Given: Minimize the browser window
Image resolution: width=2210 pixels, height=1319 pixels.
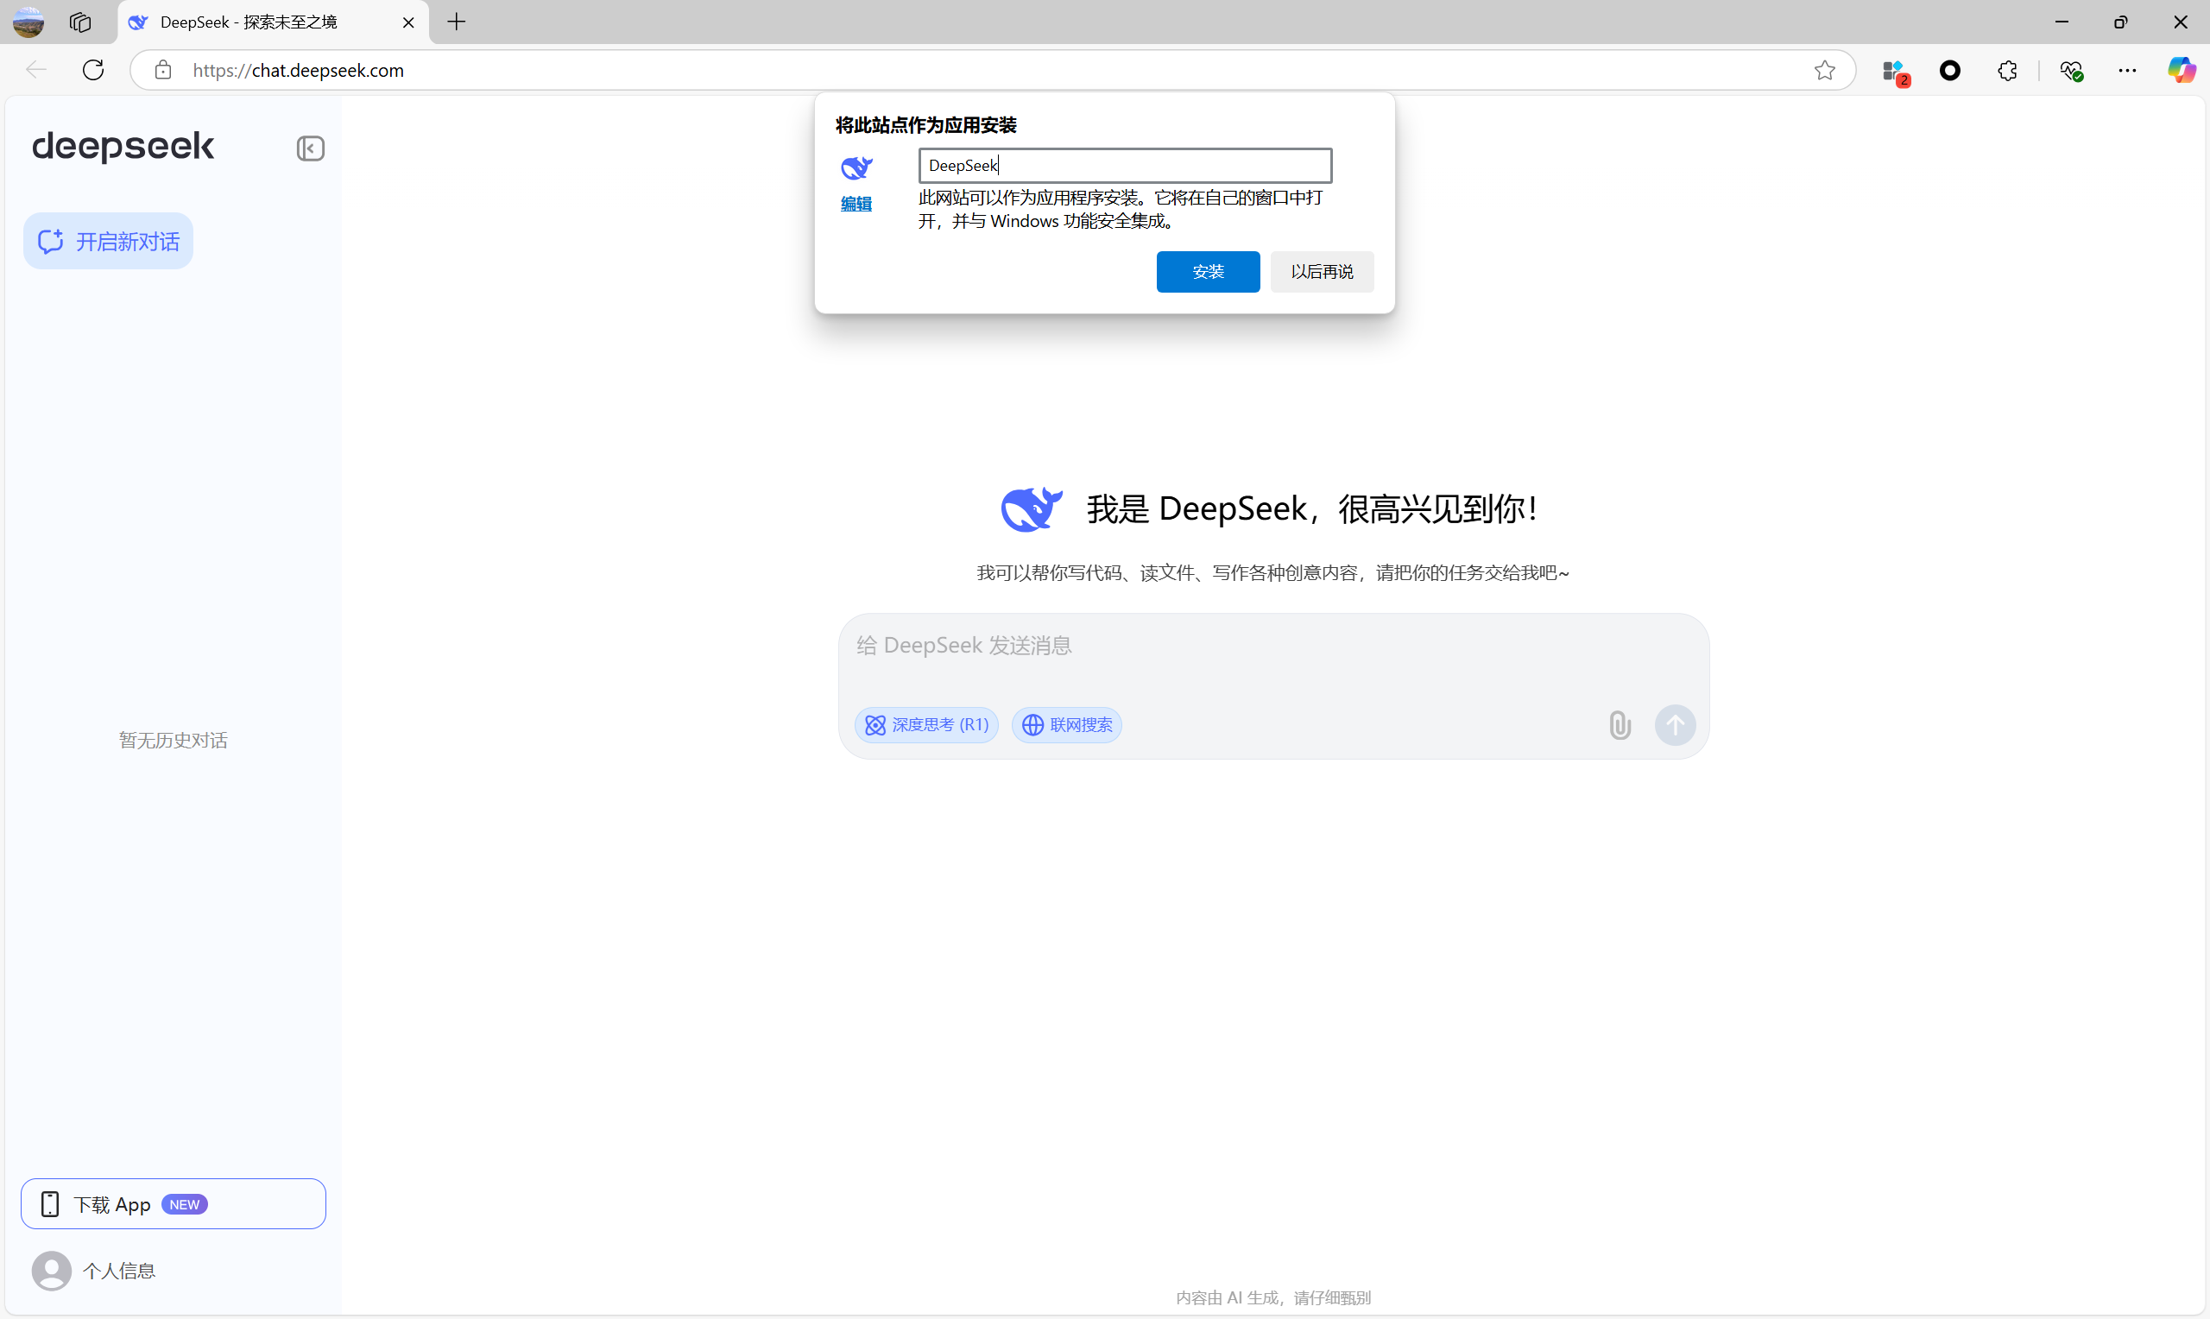Looking at the screenshot, I should (2062, 22).
